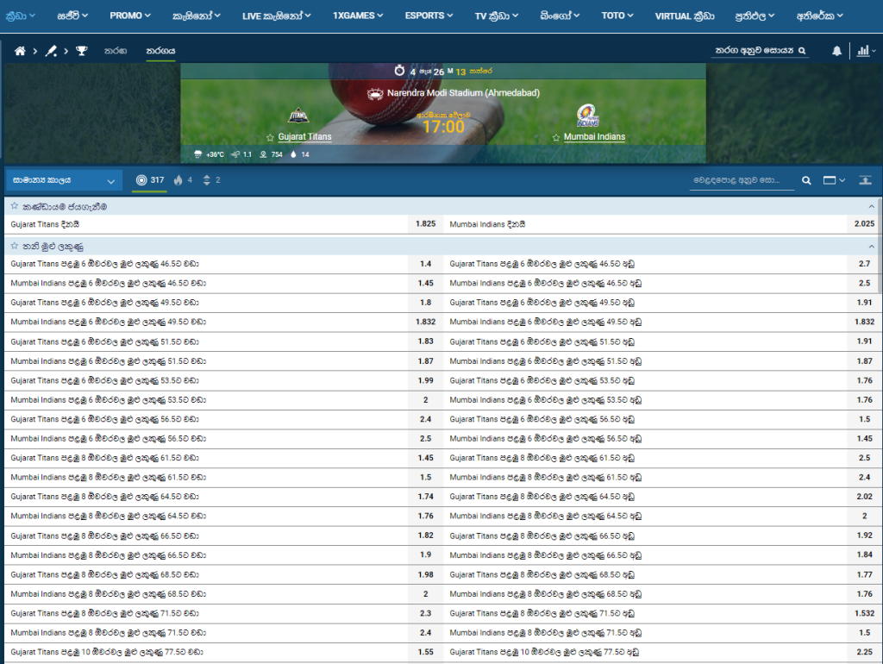Go to the home page icon

20,51
